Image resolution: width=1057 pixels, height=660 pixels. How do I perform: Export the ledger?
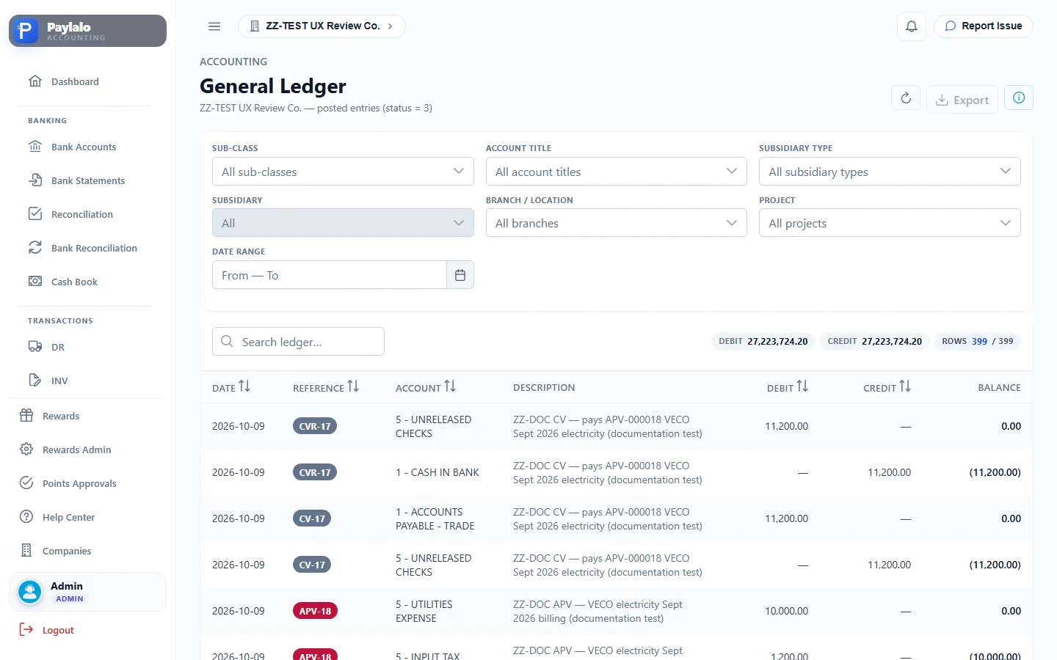click(x=962, y=100)
